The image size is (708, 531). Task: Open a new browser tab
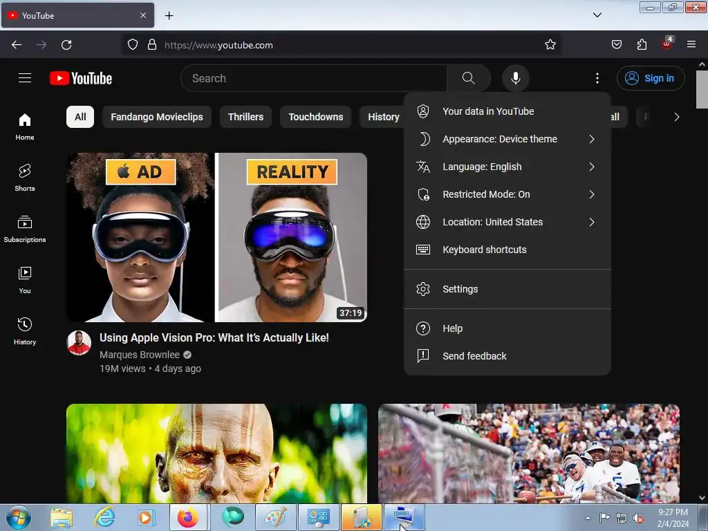[x=169, y=16]
